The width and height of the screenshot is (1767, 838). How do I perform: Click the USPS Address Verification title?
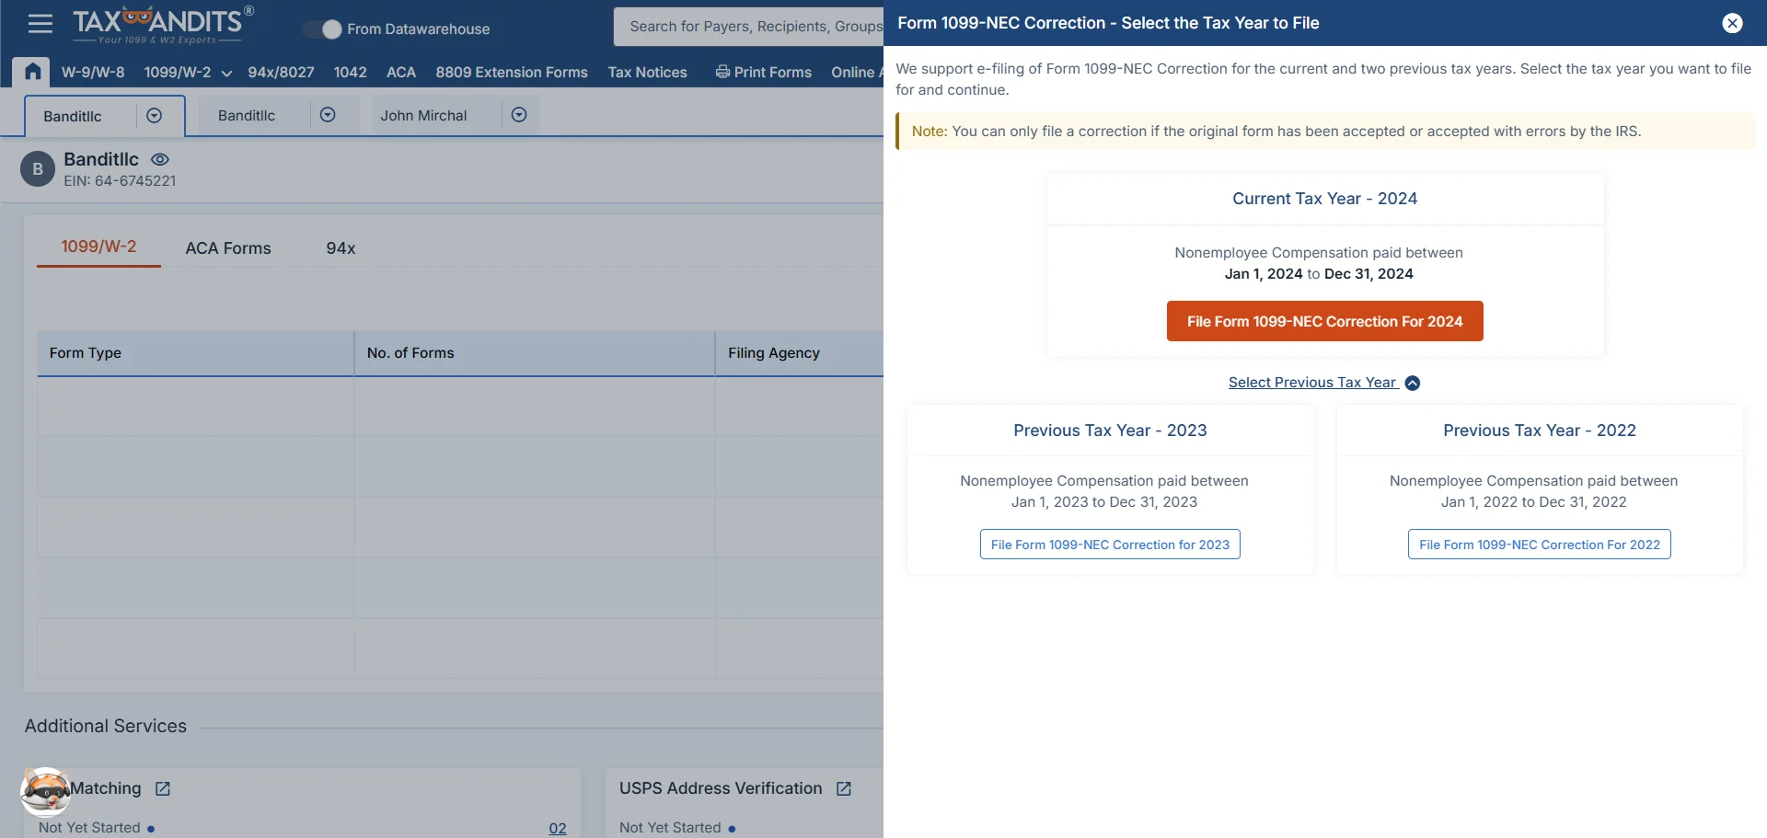[x=721, y=788]
